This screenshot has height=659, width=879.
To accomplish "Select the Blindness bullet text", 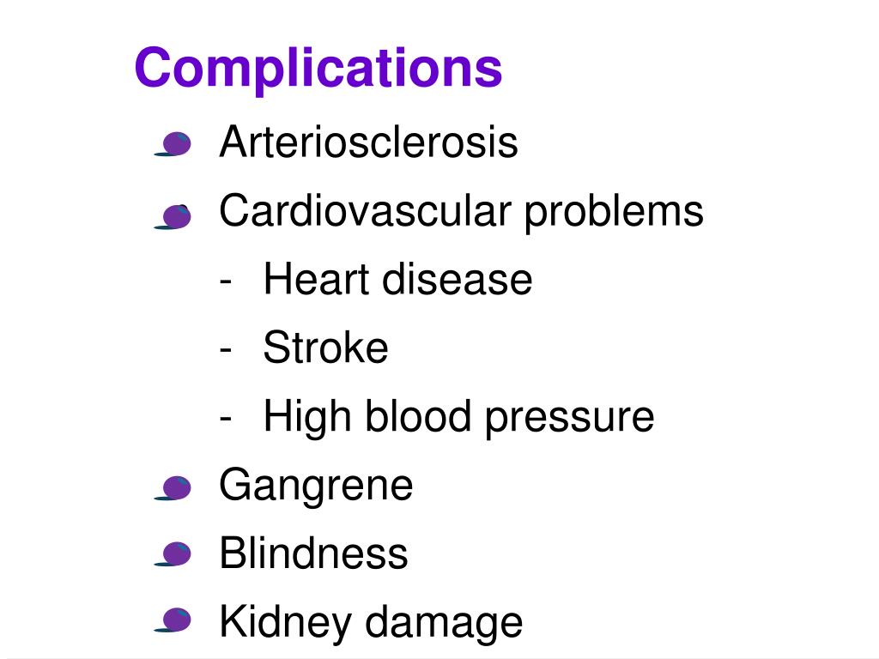I will (313, 553).
